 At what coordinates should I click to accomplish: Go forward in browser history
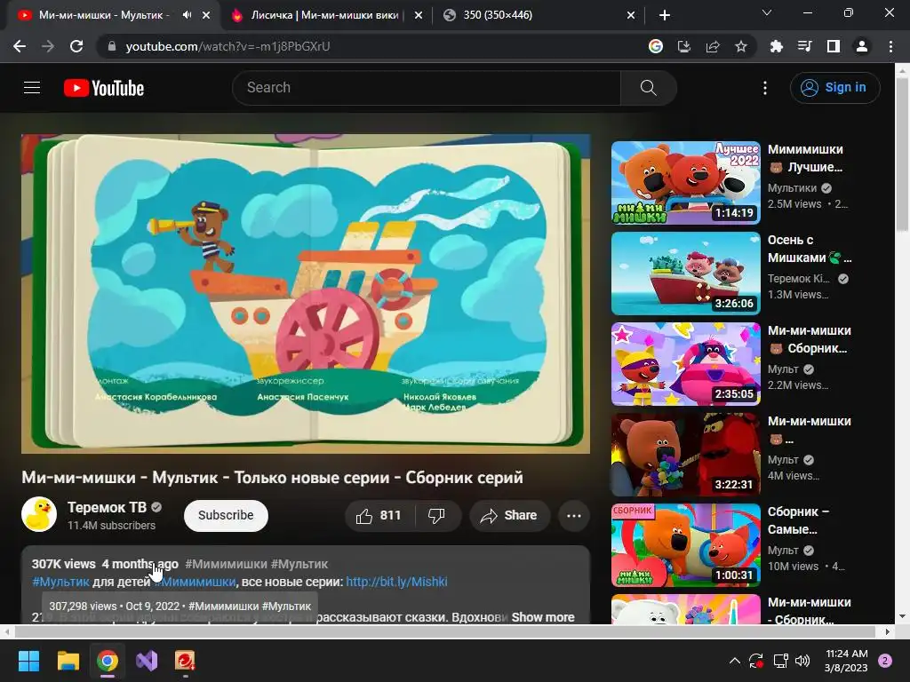coord(48,46)
